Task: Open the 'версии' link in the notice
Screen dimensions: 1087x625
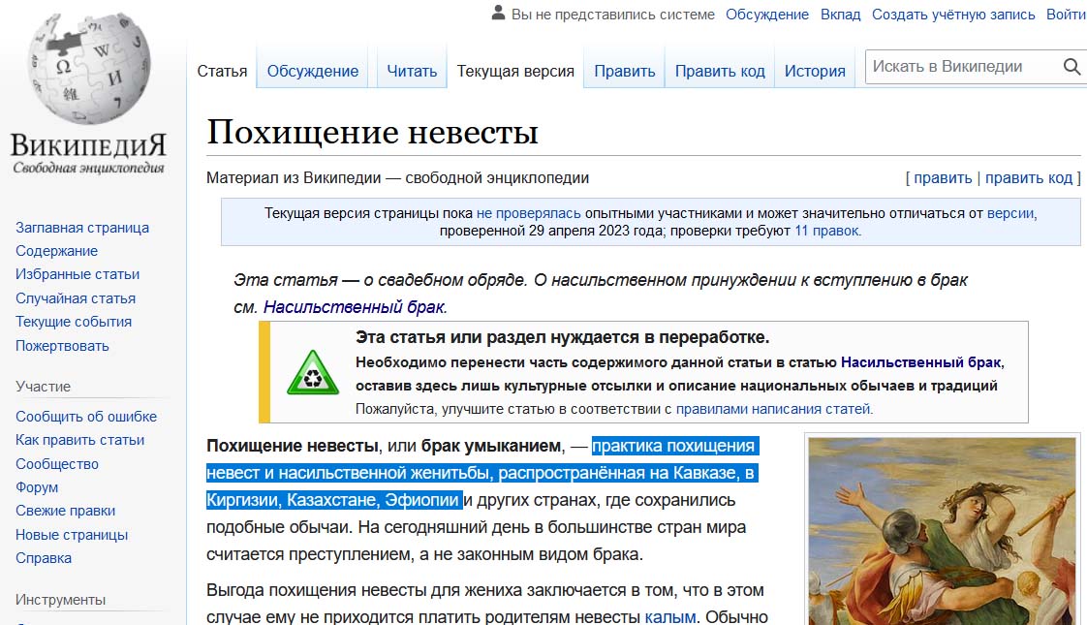Action: [1011, 213]
